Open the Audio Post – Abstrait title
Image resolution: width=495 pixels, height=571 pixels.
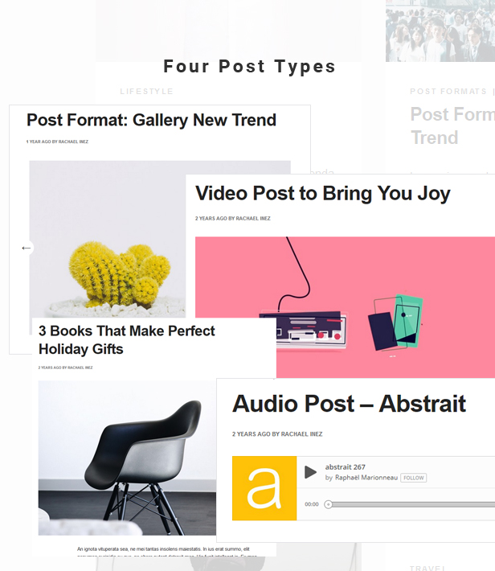pyautogui.click(x=349, y=404)
